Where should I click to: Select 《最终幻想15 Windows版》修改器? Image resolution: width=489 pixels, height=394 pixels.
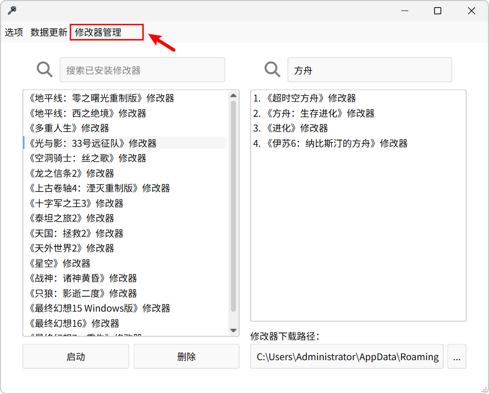coord(125,308)
